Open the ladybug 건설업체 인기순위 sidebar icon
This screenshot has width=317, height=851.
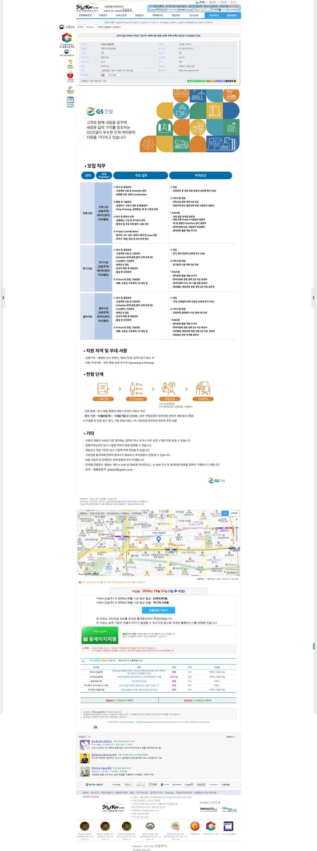tap(70, 77)
